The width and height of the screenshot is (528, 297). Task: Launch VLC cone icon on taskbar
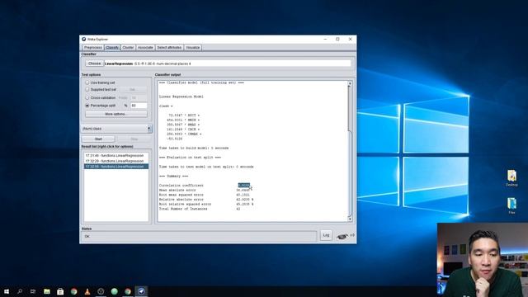click(x=87, y=291)
